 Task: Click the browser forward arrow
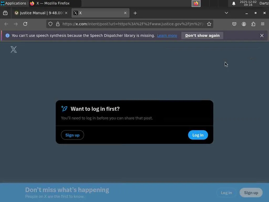point(15,24)
